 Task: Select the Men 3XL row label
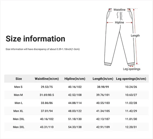[19, 127]
